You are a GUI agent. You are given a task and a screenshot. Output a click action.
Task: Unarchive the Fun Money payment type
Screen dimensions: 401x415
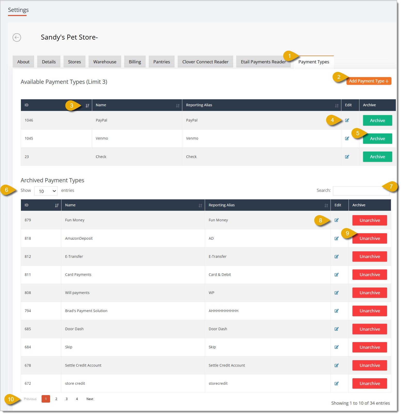coord(370,220)
